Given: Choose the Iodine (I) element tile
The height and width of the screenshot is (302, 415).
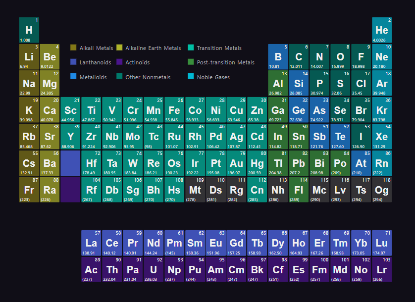Looking at the screenshot, I should [x=361, y=137].
